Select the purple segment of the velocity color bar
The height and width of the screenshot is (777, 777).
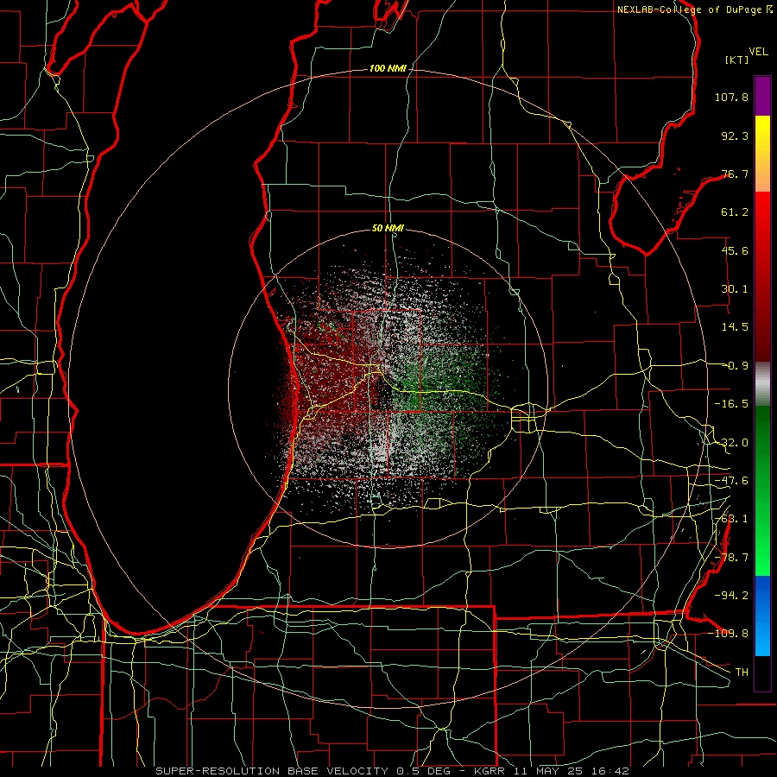pos(762,96)
